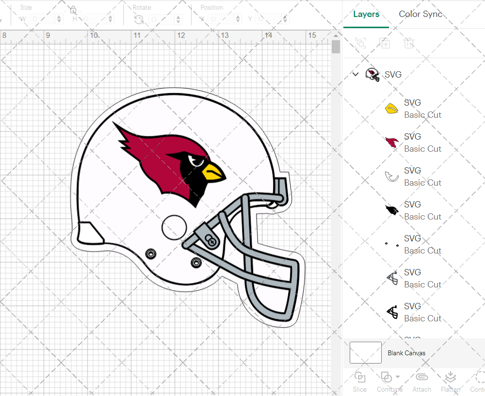This screenshot has height=396, width=485.
Task: Click the Duplicate layer icon
Action: [x=385, y=43]
